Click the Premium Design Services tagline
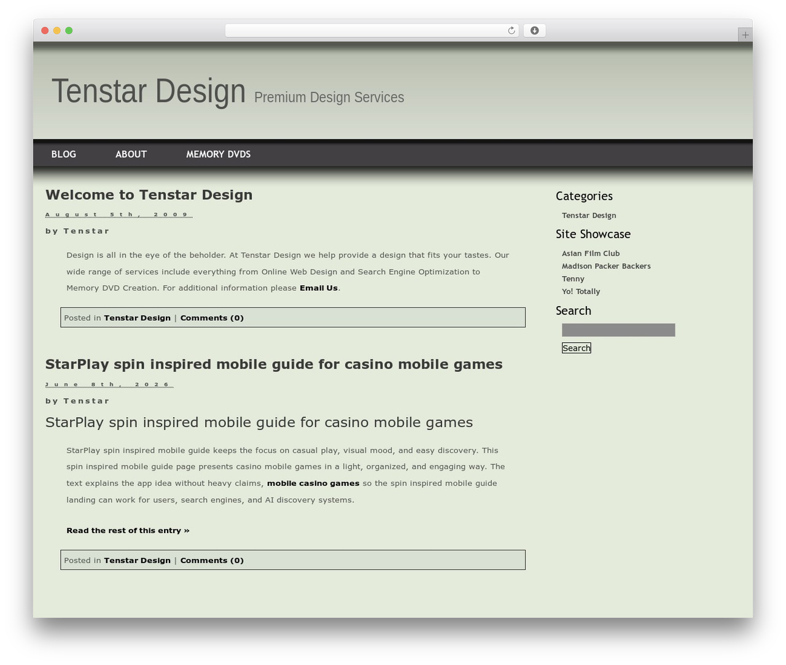 pos(329,97)
